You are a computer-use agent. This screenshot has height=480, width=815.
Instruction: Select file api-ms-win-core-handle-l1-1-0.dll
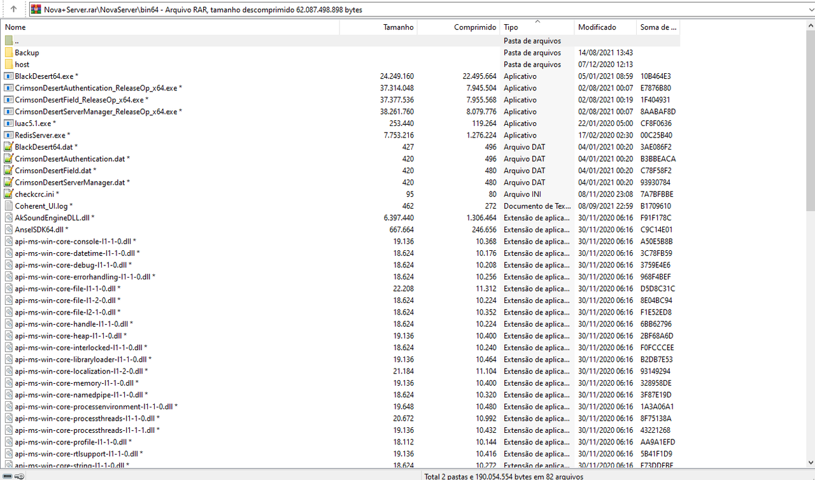pos(71,323)
